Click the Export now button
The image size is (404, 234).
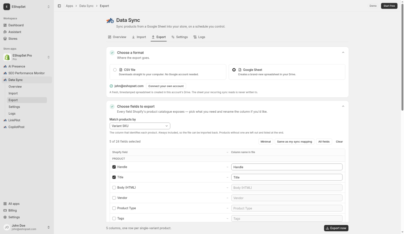[336, 228]
